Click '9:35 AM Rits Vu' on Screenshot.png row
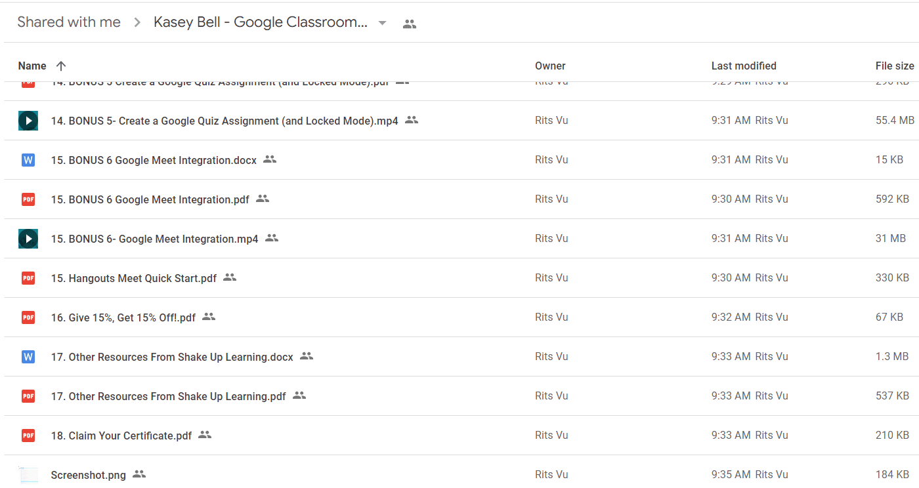The width and height of the screenshot is (919, 488). point(750,475)
